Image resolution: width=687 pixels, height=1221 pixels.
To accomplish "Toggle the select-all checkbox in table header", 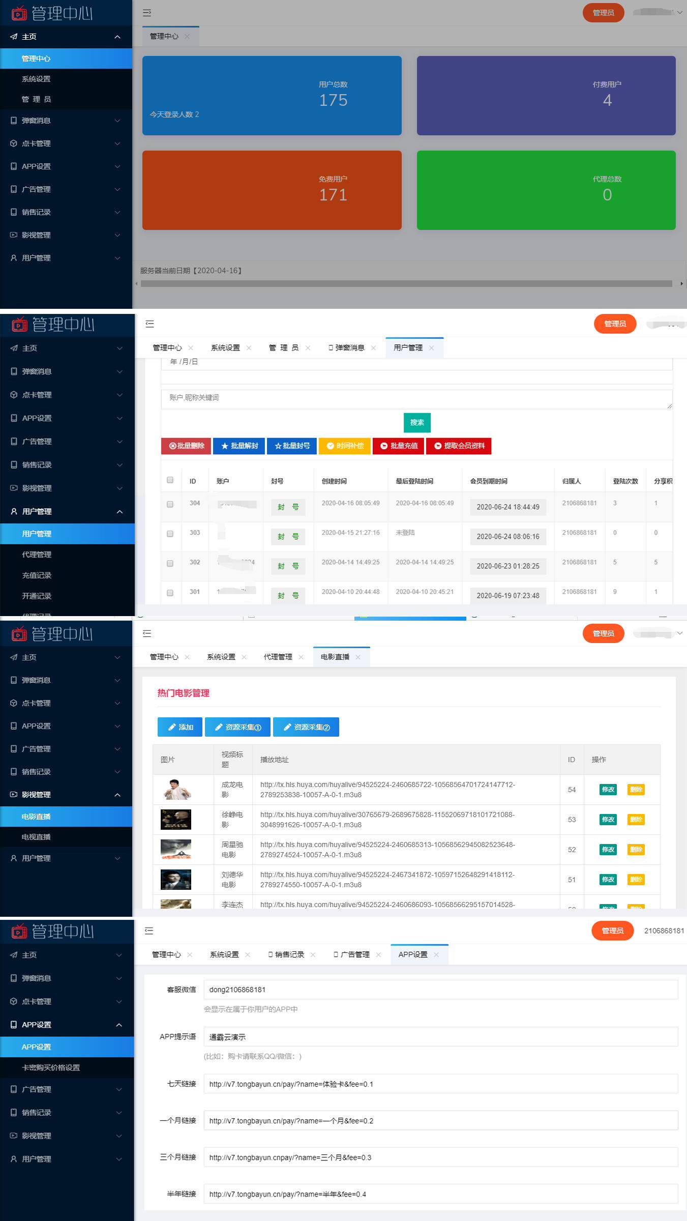I will point(170,480).
